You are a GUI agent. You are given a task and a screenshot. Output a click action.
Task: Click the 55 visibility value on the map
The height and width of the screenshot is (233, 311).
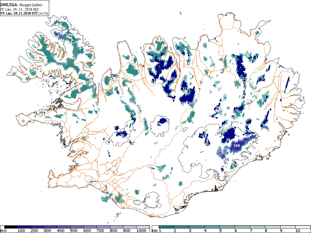tap(205, 137)
